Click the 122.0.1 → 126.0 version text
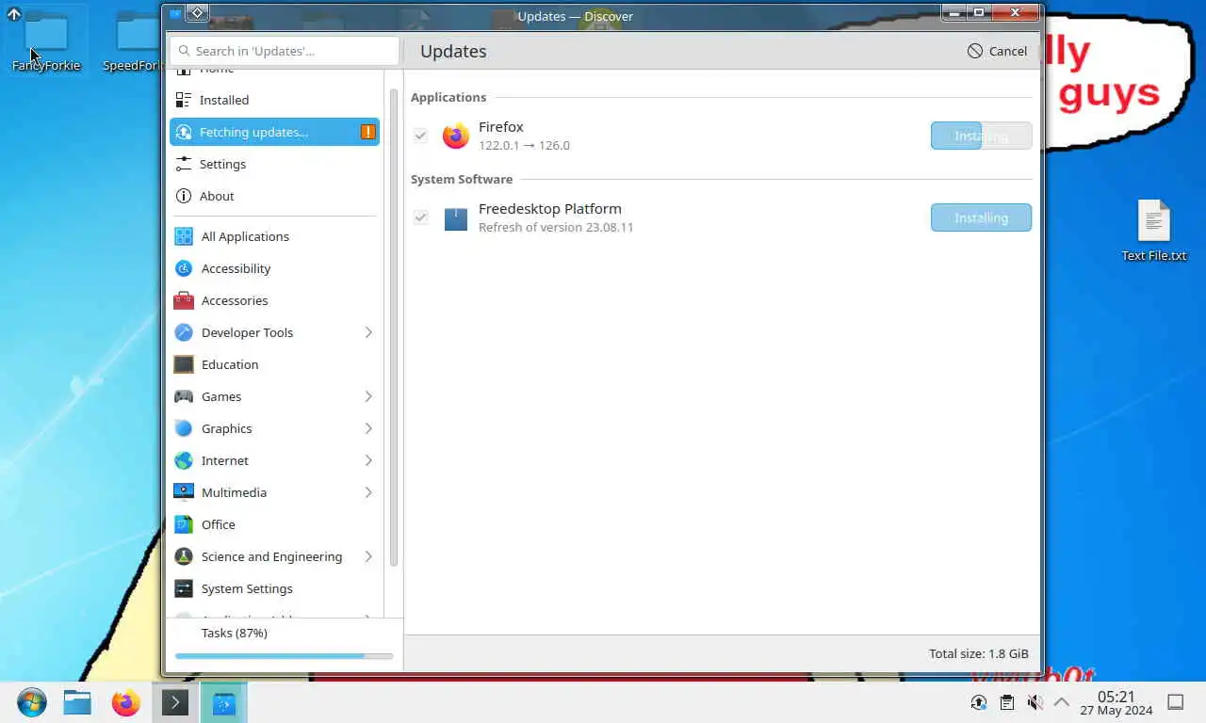This screenshot has height=723, width=1206. pos(524,145)
